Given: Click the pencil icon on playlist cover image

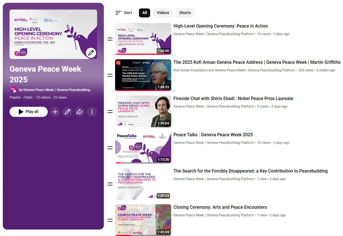Looking at the screenshot, I should coord(91,53).
